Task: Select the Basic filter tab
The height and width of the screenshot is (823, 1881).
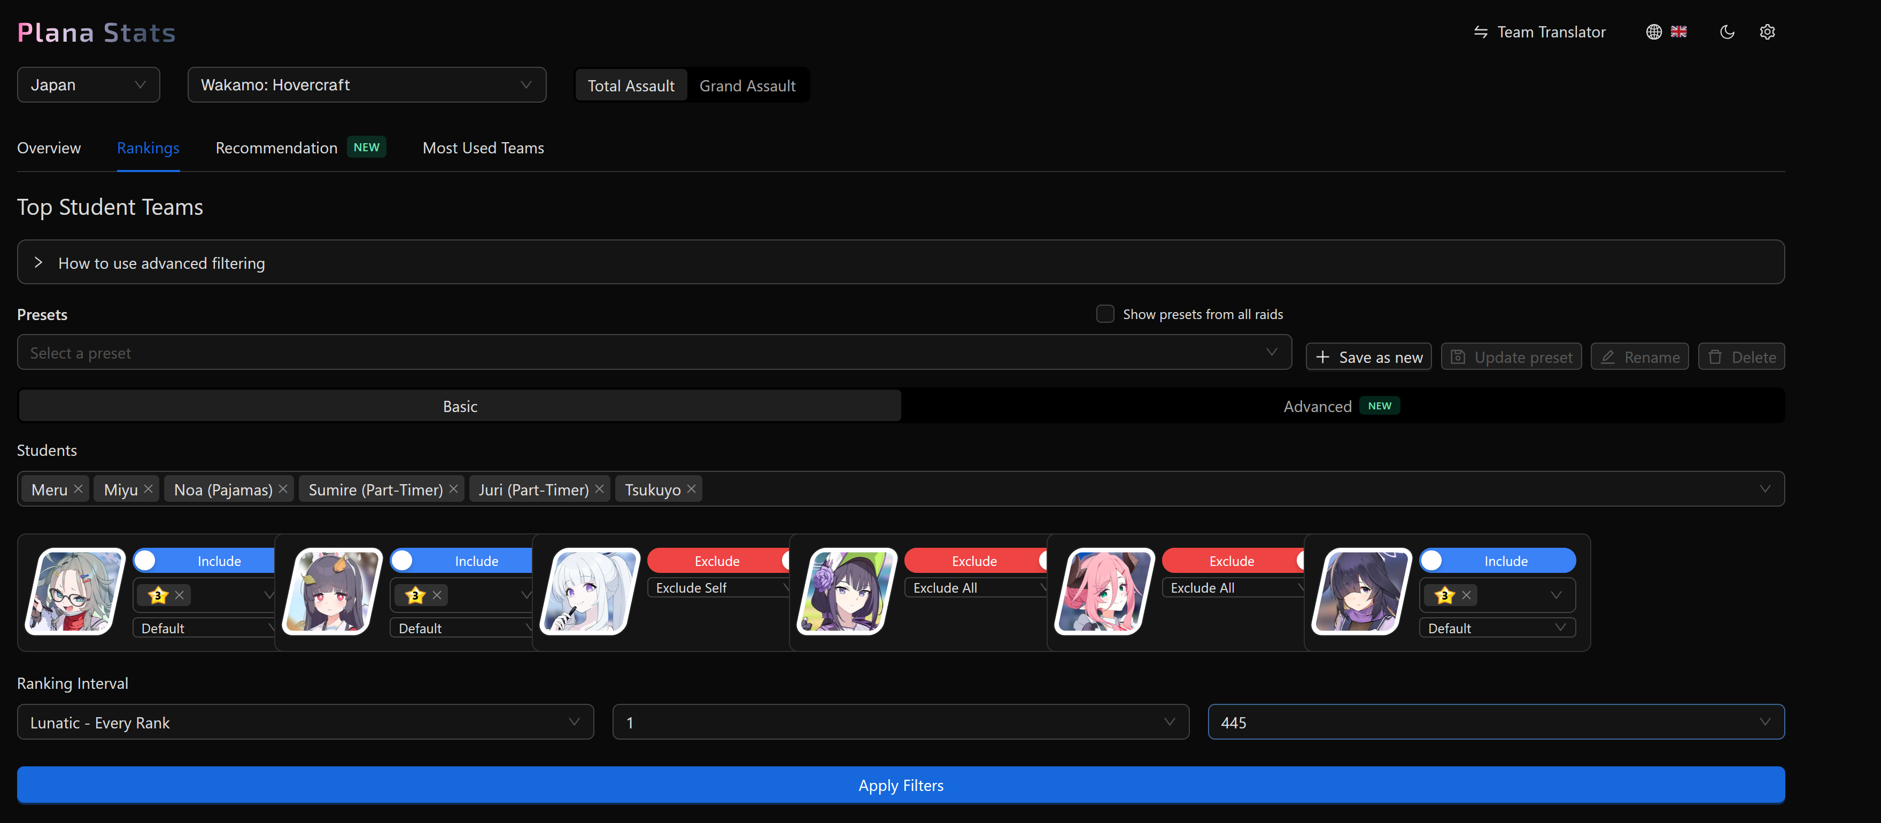Action: coord(460,406)
